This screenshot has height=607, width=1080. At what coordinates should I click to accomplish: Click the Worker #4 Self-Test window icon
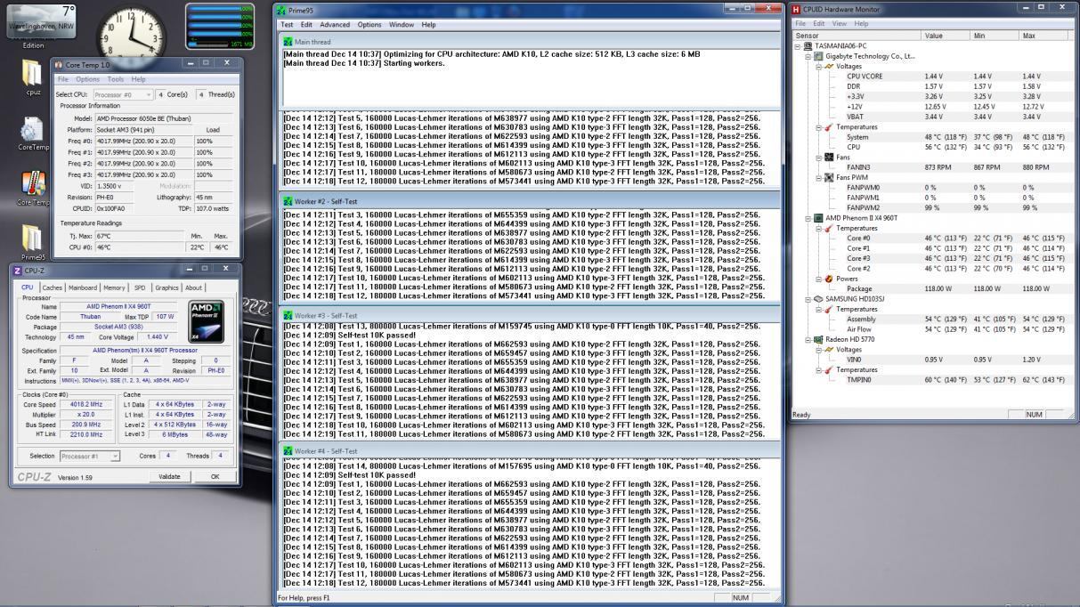(x=288, y=451)
